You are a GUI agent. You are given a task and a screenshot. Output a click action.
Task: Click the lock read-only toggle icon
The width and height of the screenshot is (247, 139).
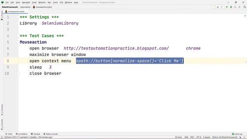(x=240, y=137)
